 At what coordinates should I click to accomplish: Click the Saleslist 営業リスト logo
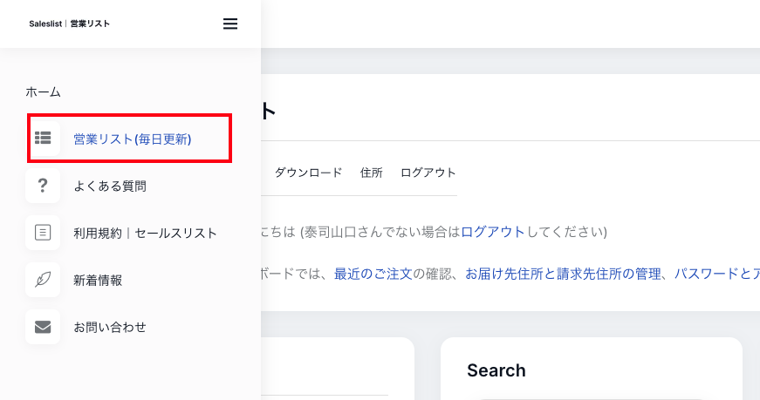pos(70,24)
